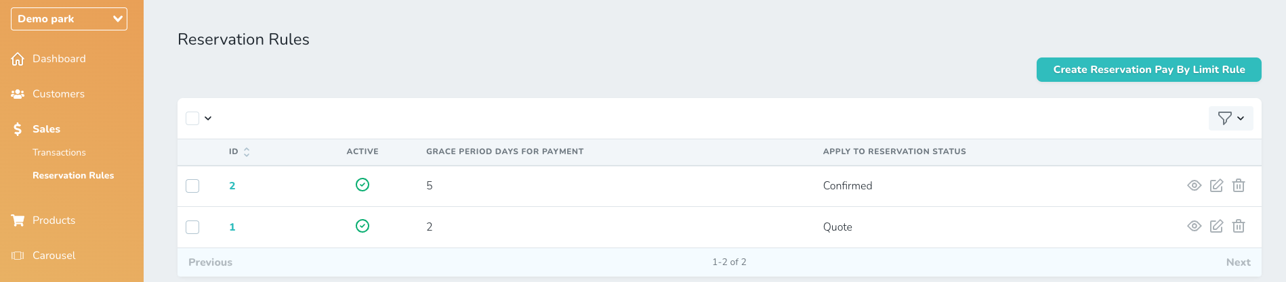Go to Customers in the sidebar

tap(58, 94)
